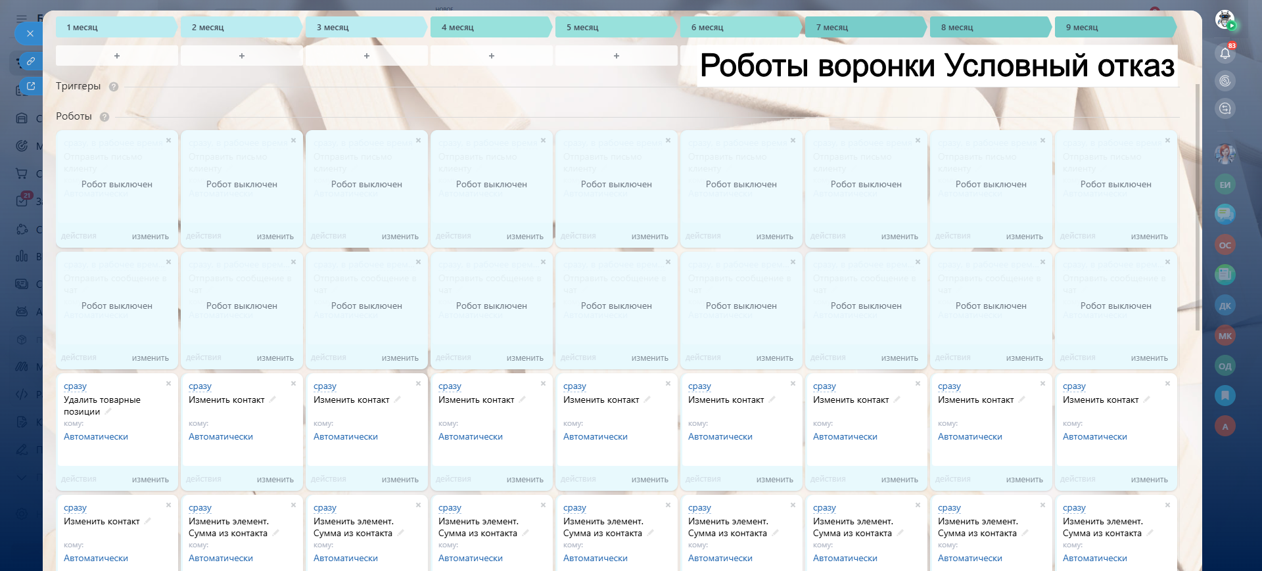Open the notifications bell showing 83
The width and height of the screenshot is (1262, 571).
click(1225, 53)
